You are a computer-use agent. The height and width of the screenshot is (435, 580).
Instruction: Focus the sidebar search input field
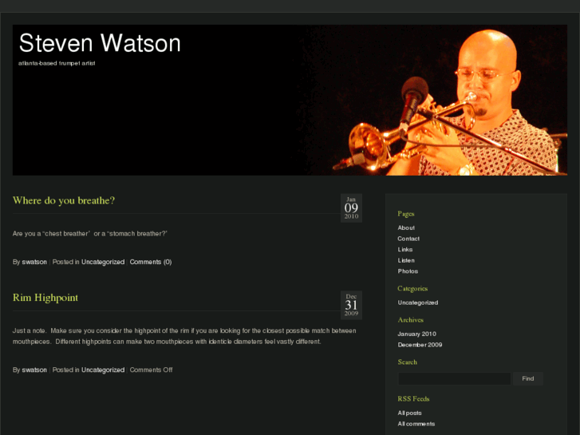tap(454, 378)
